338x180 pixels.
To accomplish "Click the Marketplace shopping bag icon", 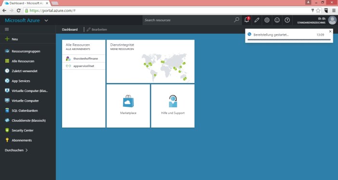I will 128,101.
